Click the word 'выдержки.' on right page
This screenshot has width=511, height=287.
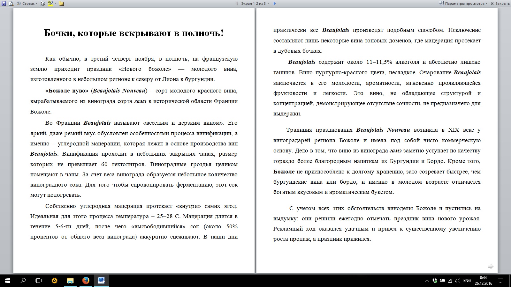tap(287, 114)
